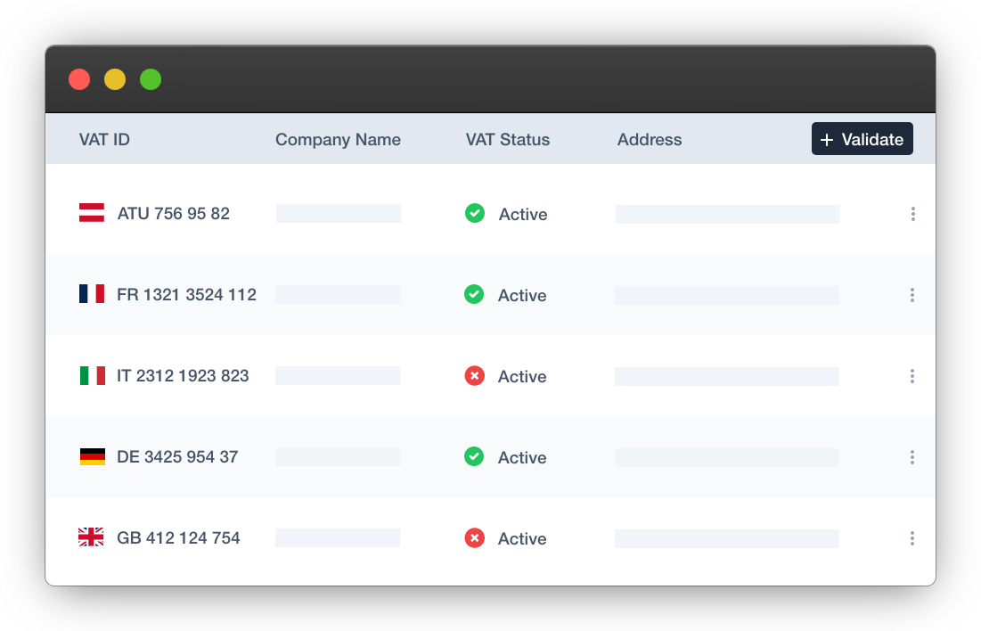Click the VAT ID FR 1321 3524 112 link
Viewport: 981px width, 631px height.
[186, 294]
